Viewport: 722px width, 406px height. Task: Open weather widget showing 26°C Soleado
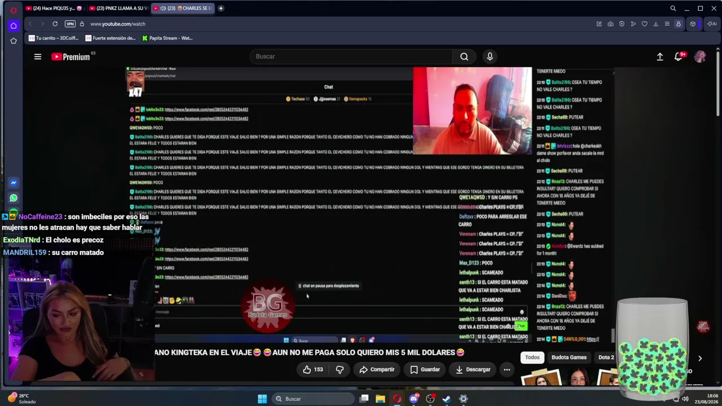coord(23,399)
